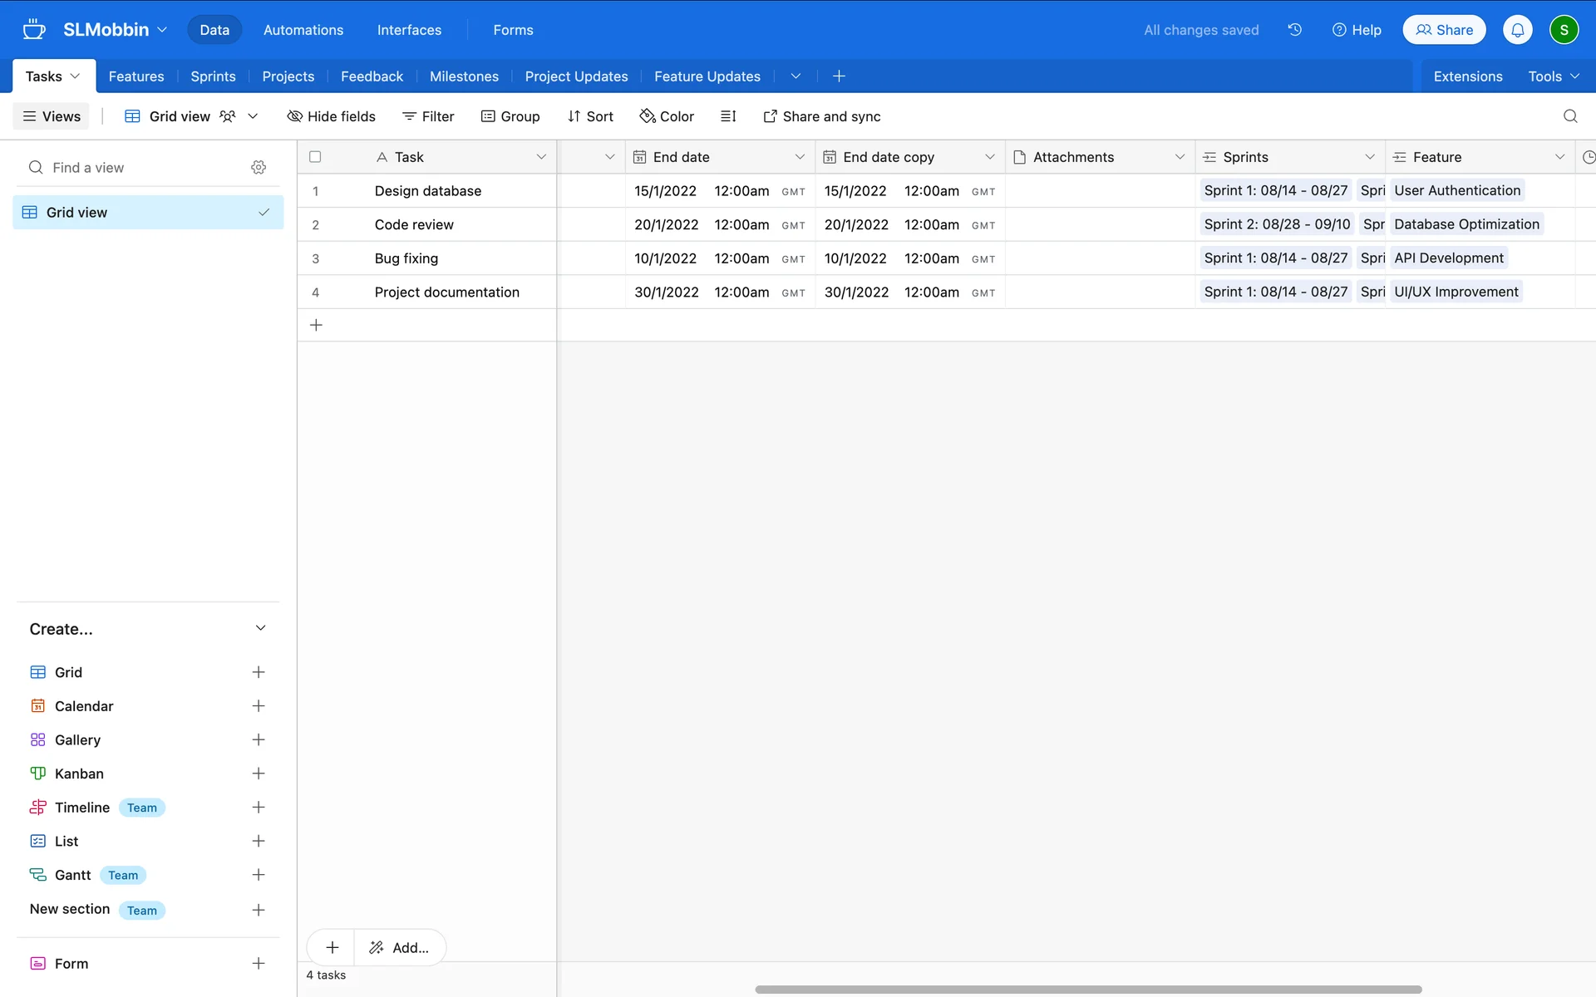Click Share and sync button
The width and height of the screenshot is (1596, 997).
tap(821, 116)
